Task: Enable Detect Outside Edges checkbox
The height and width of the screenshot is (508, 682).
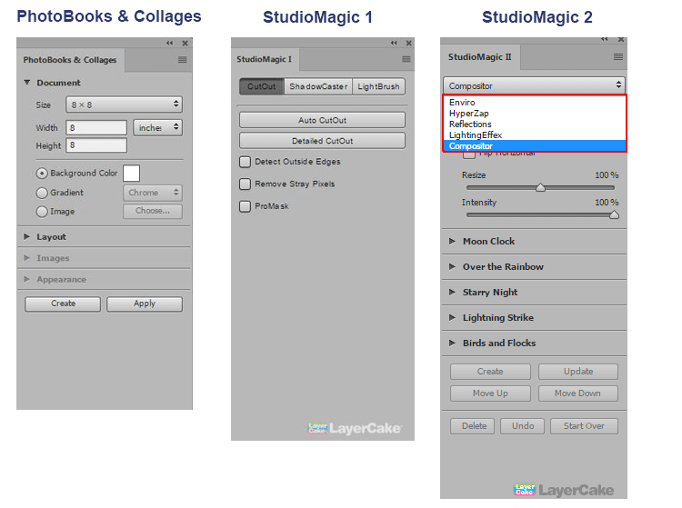Action: pos(245,162)
